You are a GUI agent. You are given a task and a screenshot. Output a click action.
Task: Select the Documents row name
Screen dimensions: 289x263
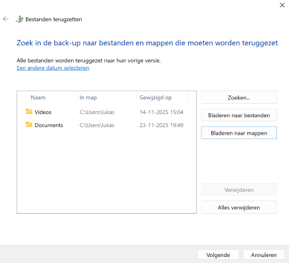tap(48, 125)
